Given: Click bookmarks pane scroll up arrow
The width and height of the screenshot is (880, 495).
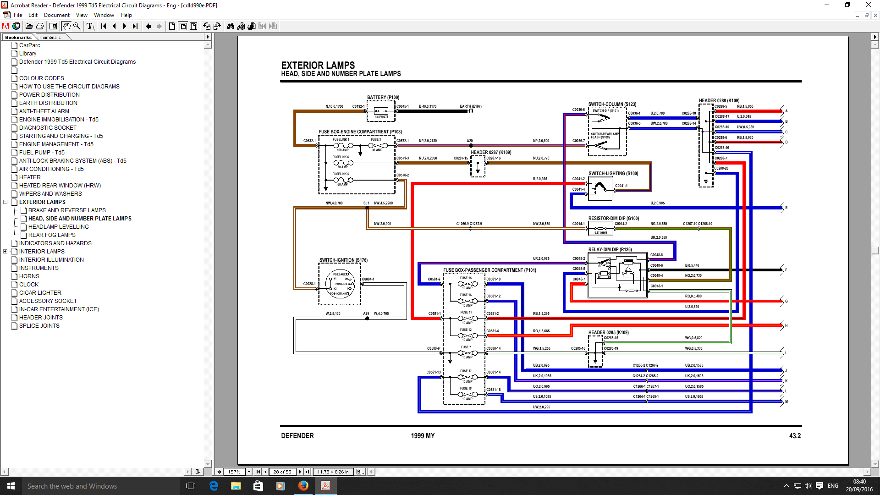Looking at the screenshot, I should coord(208,45).
